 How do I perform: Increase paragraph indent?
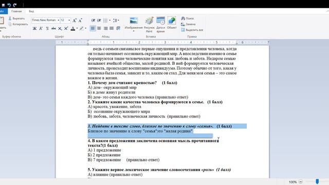point(99,21)
